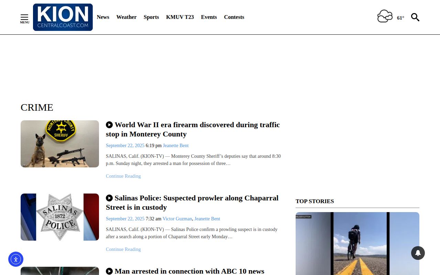Open author Jeanette Bent on firearm article
440x275 pixels.
pyautogui.click(x=176, y=145)
